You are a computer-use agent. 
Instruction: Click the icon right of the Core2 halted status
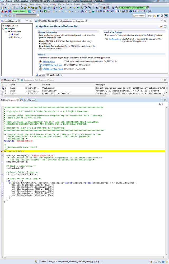tap(148, 8)
